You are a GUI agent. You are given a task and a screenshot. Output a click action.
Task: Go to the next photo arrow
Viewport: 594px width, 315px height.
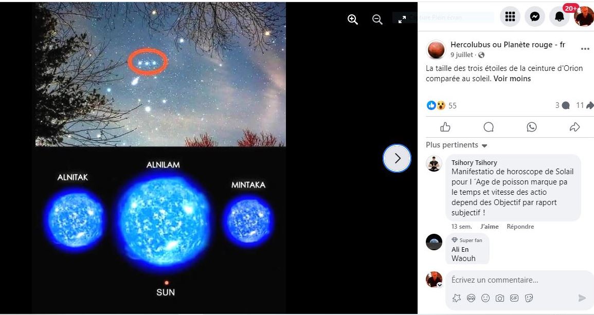tap(397, 158)
